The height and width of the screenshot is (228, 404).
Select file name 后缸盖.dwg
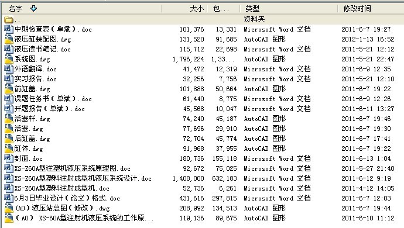pos(32,139)
